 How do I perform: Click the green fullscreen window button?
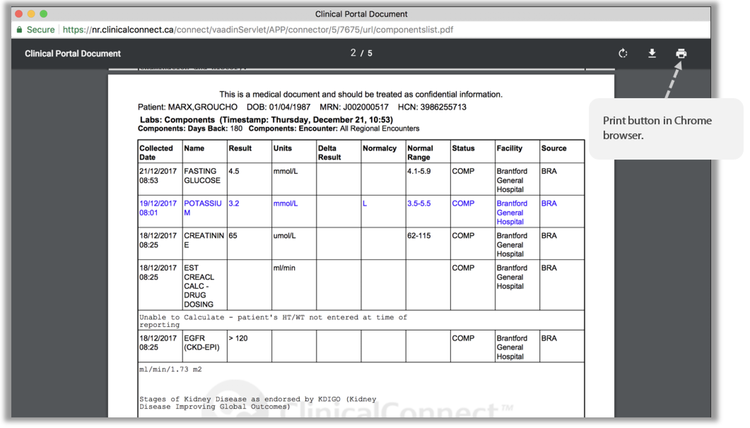click(43, 14)
